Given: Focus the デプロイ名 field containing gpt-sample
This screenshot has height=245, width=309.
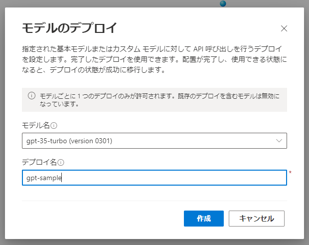Looking at the screenshot, I should click(x=154, y=178).
